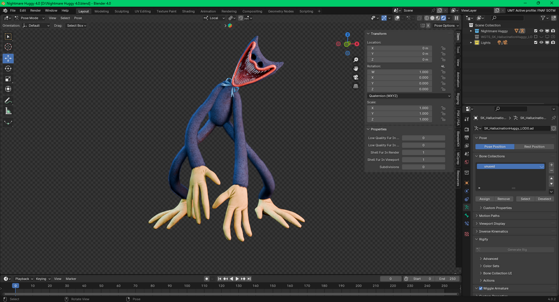Toggle Lights collection eye visibility
Viewport: 559px width, 302px height.
coord(541,43)
